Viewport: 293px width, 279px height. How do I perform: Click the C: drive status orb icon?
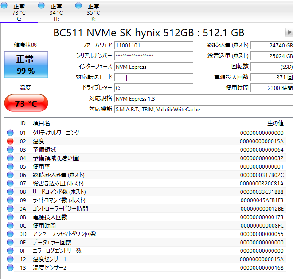pos(4,6)
